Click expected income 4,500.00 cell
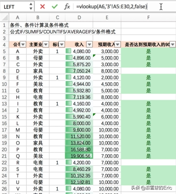 click(x=107, y=84)
